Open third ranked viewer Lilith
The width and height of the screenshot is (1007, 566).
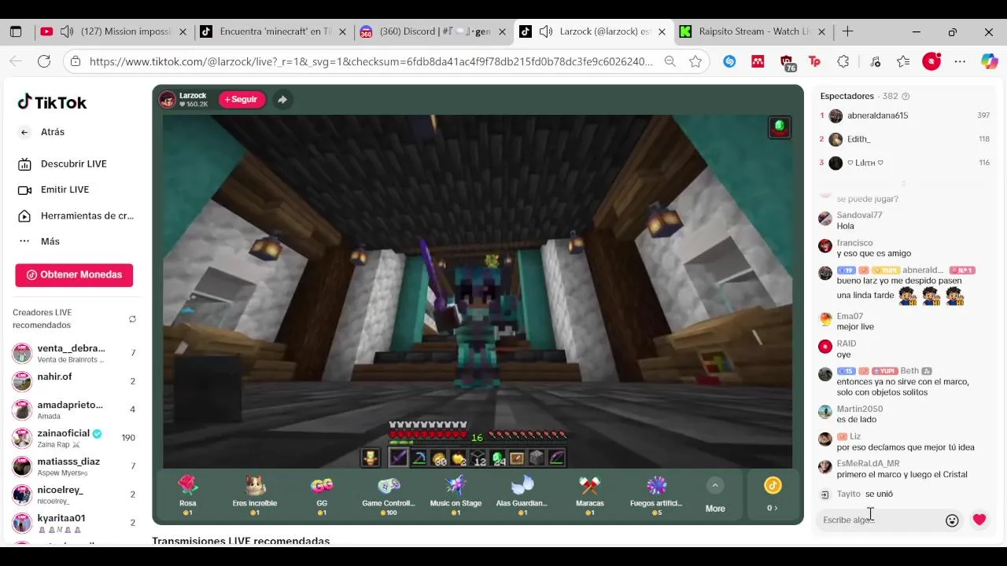(x=905, y=163)
